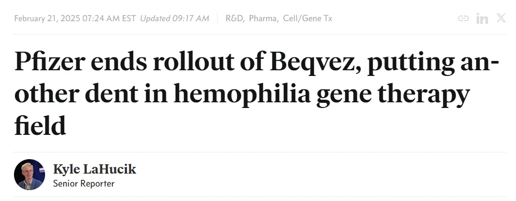This screenshot has width=516, height=201.
Task: Open the Pharma category link
Action: 264,19
